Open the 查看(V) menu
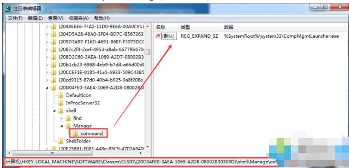Image resolution: width=349 pixels, height=168 pixels. click(56, 18)
